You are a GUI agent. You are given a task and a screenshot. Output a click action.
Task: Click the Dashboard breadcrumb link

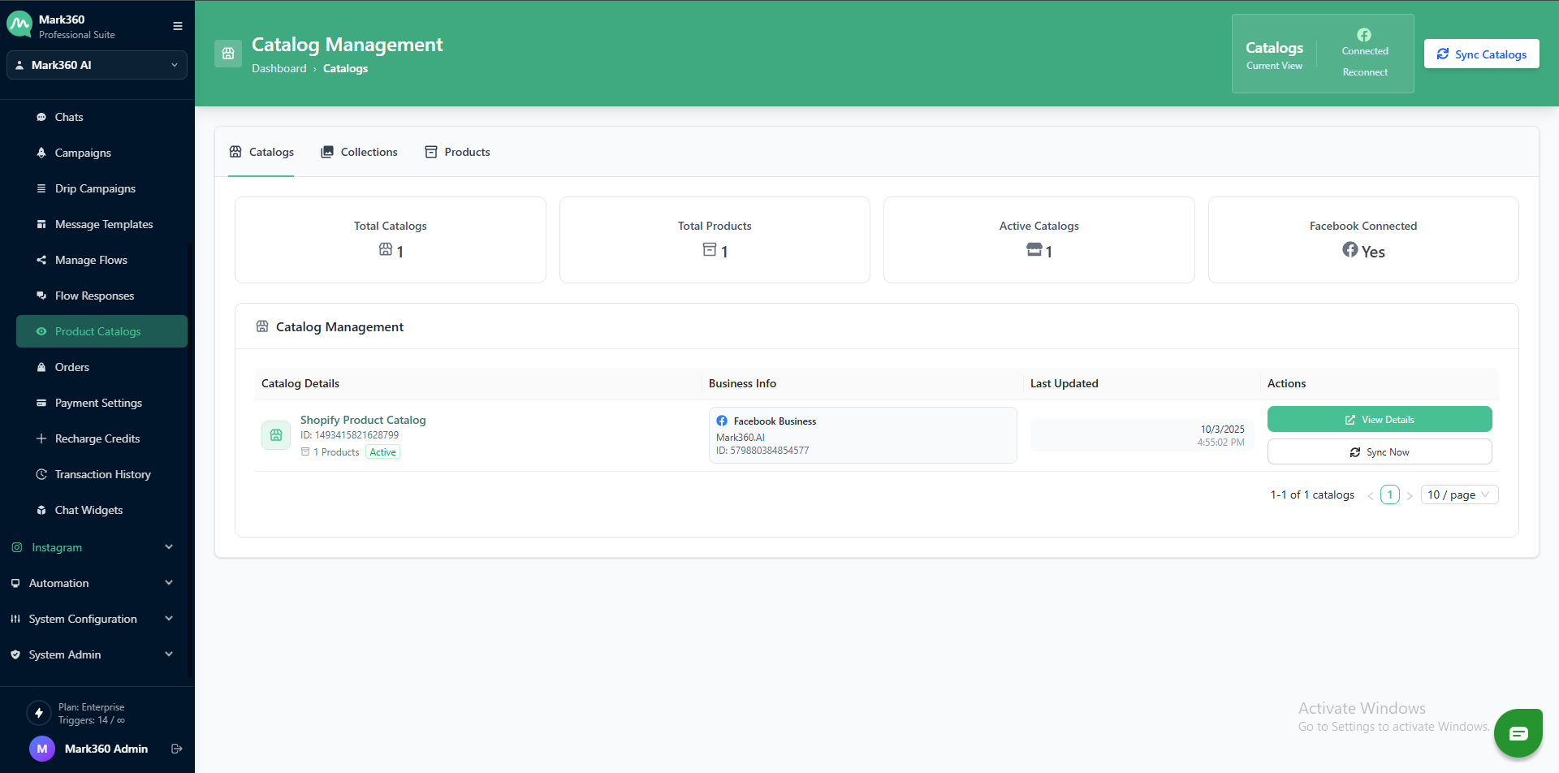pos(279,69)
